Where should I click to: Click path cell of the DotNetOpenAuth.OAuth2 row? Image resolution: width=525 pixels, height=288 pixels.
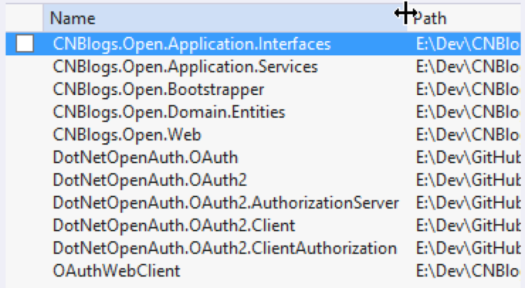(468, 180)
